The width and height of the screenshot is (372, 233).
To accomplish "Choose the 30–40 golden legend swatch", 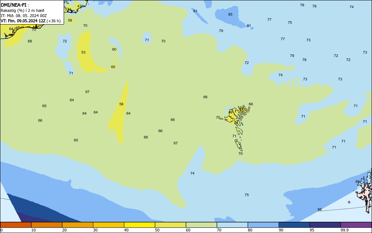I will tap(109, 225).
